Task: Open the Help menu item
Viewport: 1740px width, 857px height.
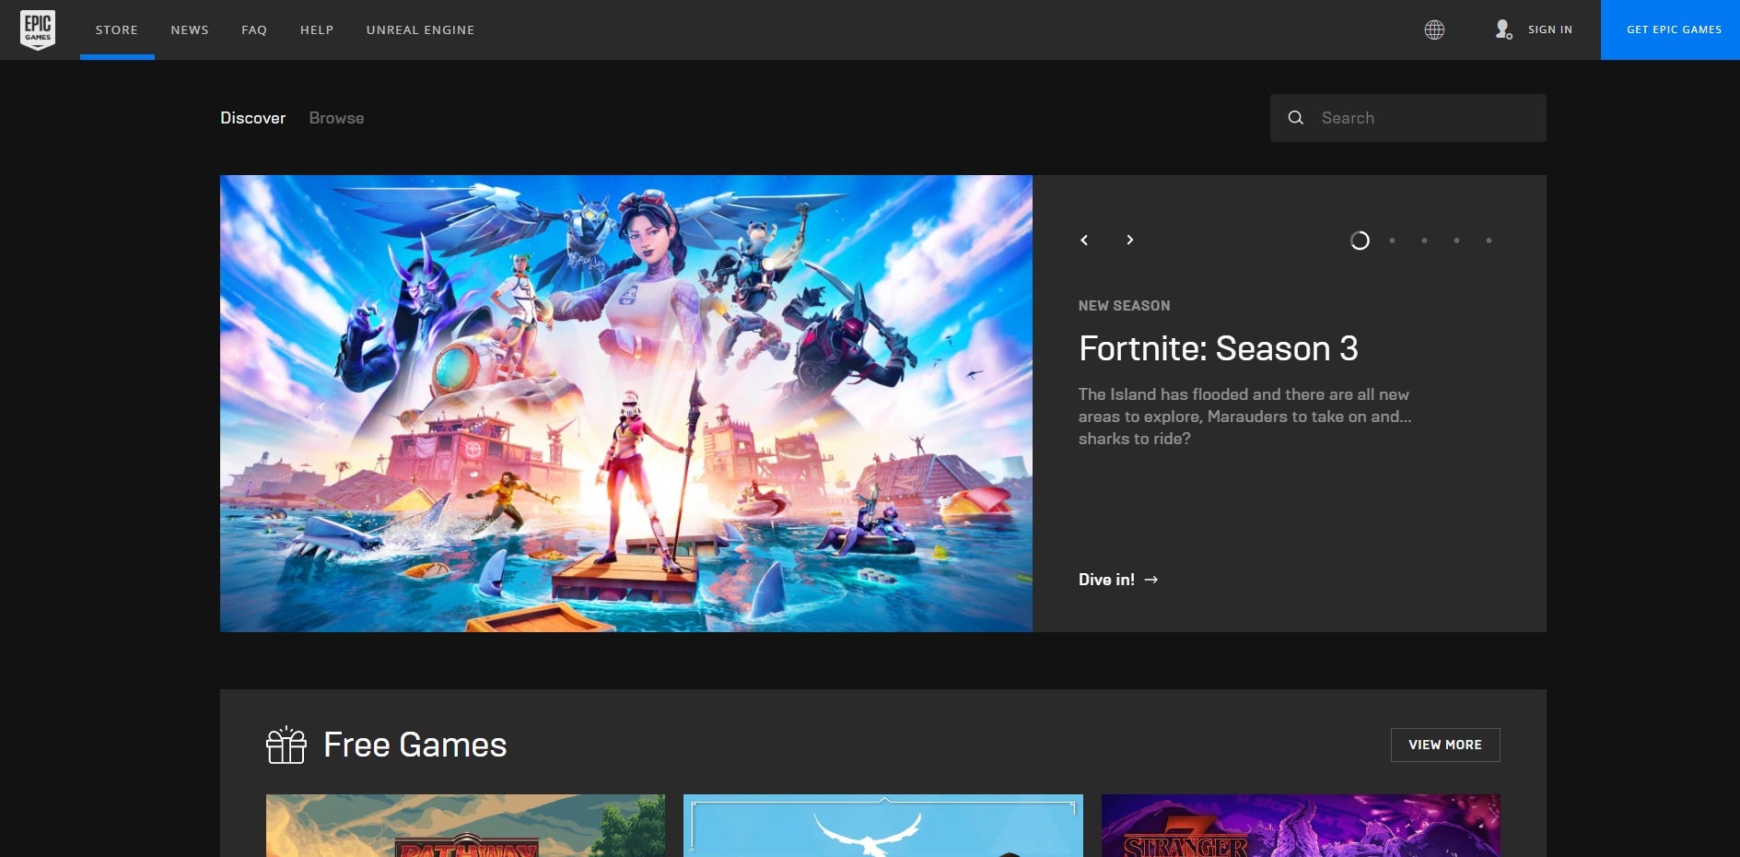Action: pyautogui.click(x=317, y=30)
